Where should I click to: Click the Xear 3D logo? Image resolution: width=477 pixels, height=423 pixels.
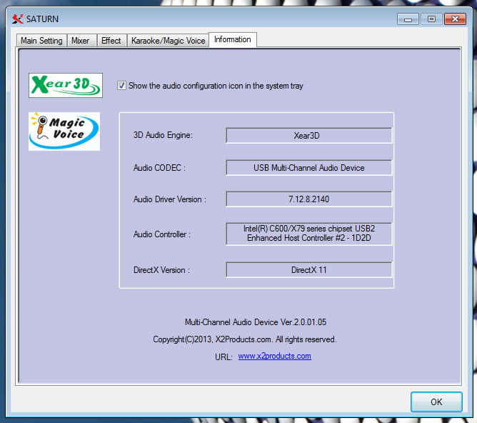click(66, 85)
